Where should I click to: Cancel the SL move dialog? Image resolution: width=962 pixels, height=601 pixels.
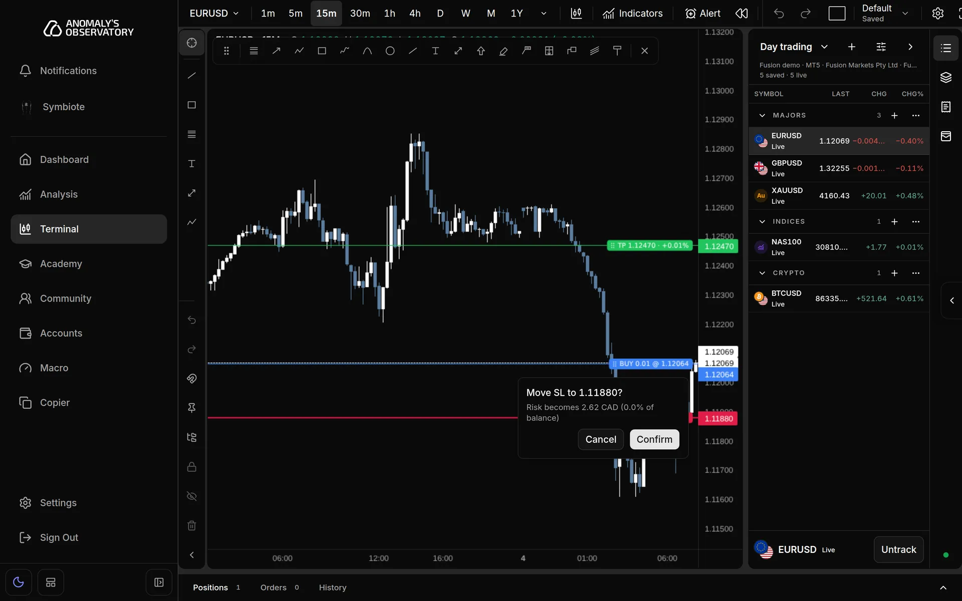[x=601, y=439]
